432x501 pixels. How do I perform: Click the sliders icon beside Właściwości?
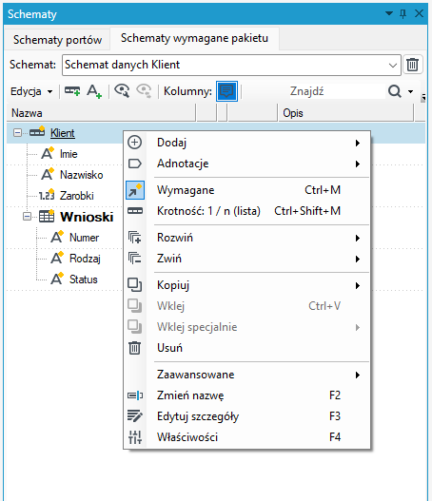(135, 437)
